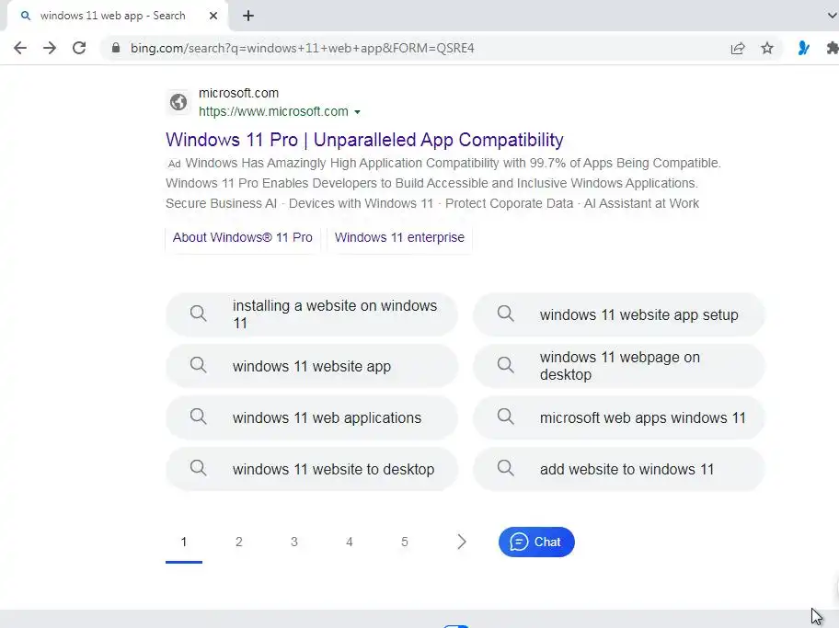Reload the current Bing page
Screen dimensions: 839x628
point(79,48)
